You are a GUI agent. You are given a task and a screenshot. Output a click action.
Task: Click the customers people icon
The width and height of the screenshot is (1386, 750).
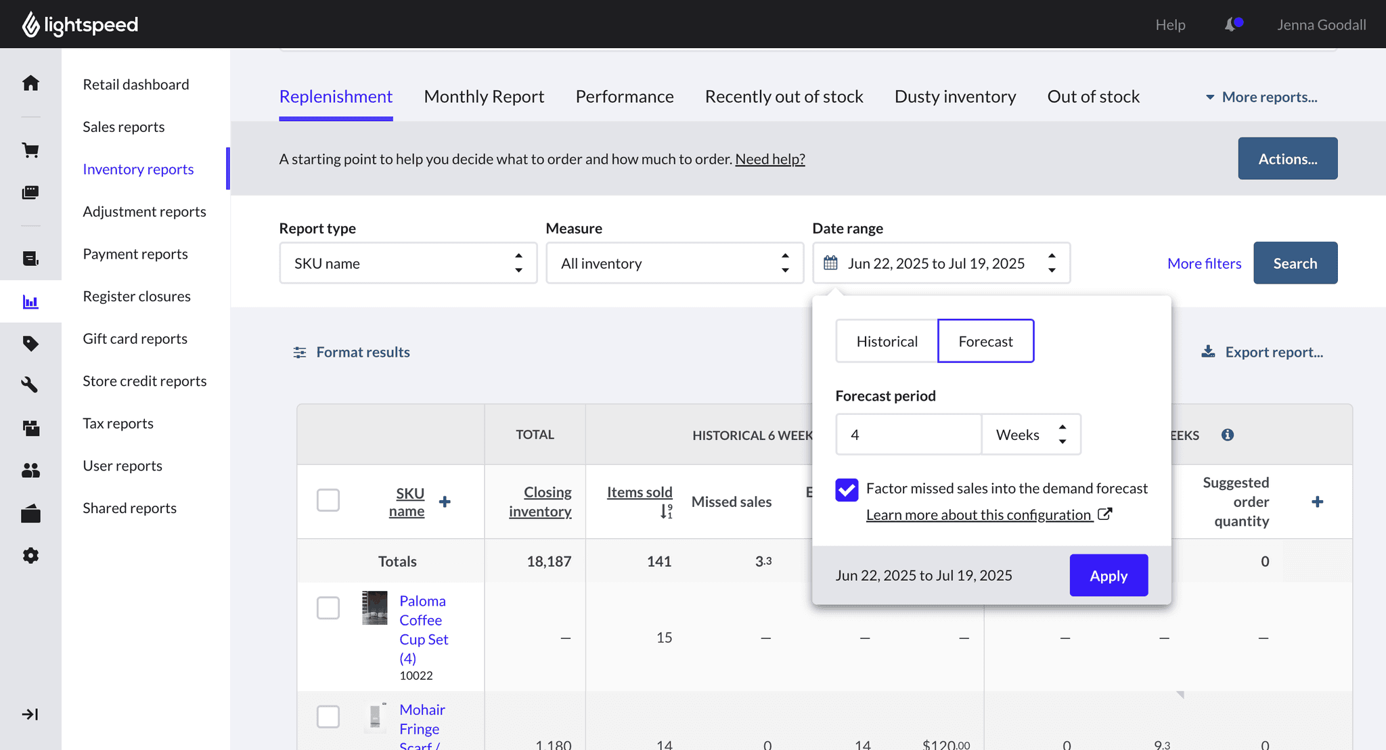click(30, 470)
